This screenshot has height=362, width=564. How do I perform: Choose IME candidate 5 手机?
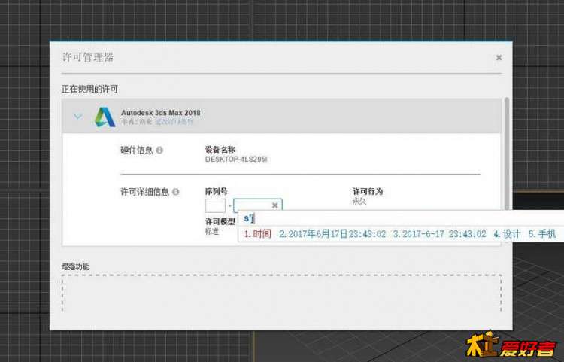point(542,234)
